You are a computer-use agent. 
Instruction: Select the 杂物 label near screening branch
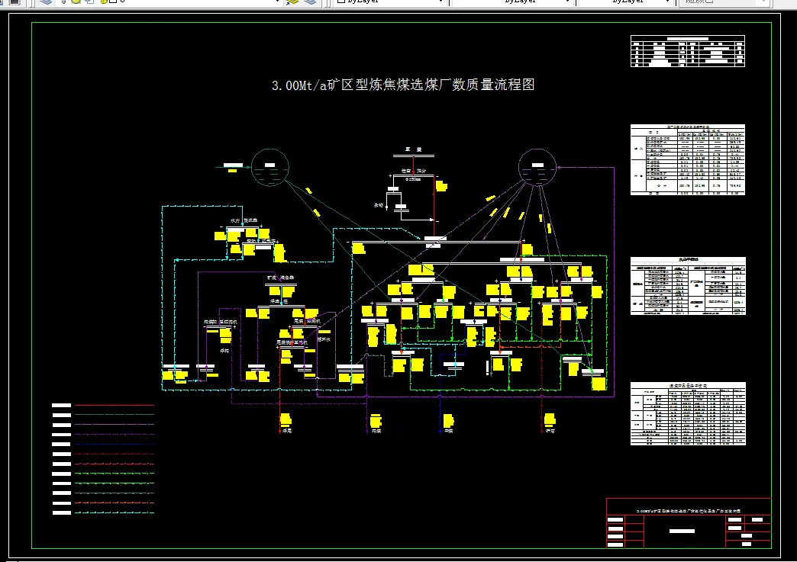click(x=379, y=206)
